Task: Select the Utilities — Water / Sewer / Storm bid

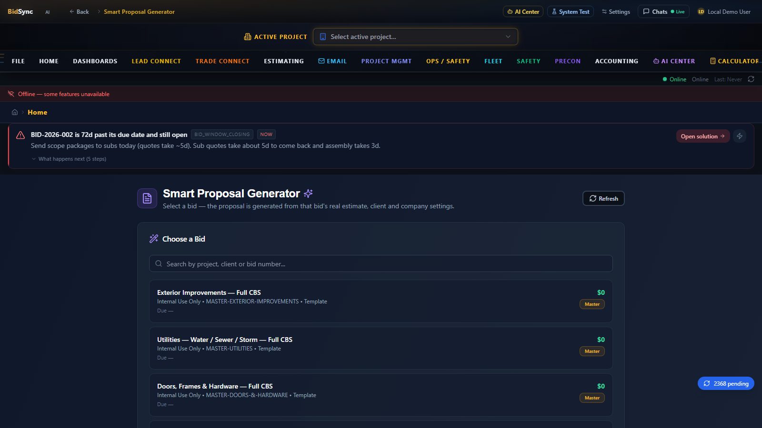Action: 381,348
